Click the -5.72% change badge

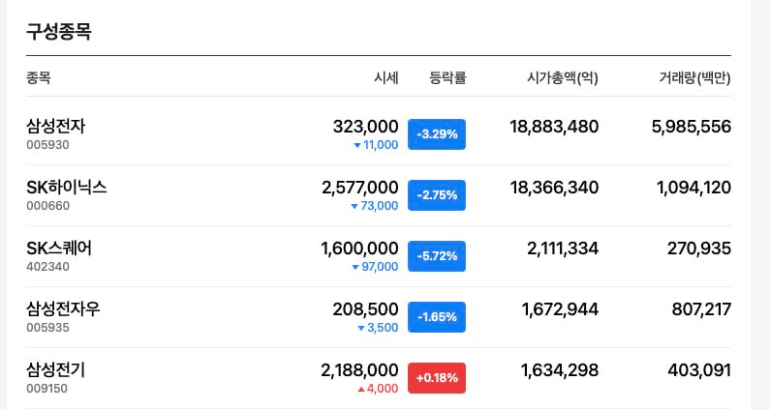coord(437,255)
